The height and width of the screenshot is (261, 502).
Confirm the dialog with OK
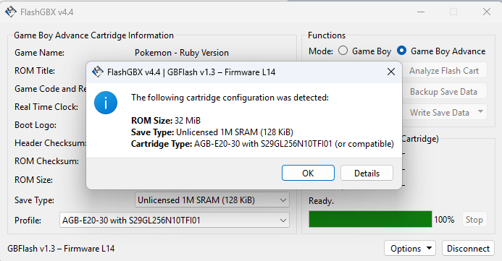308,173
